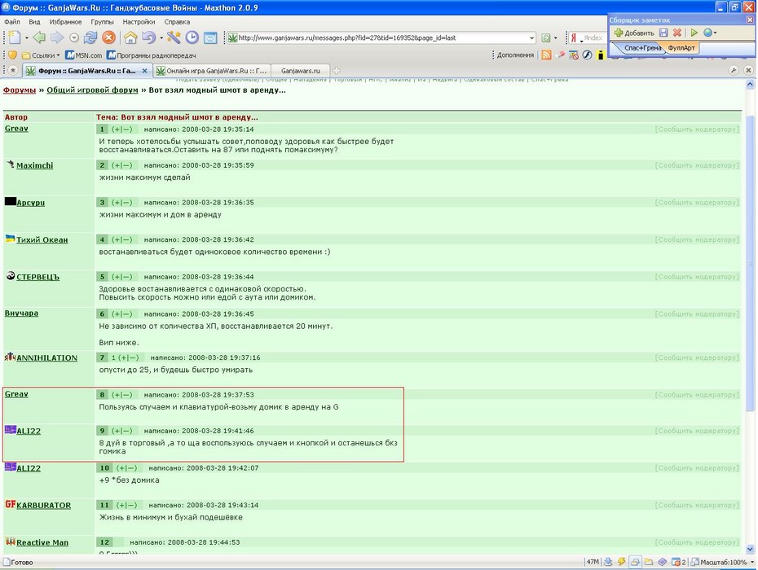Viewport: 758px width, 570px height.
Task: Open the Избранное menu
Action: (65, 22)
